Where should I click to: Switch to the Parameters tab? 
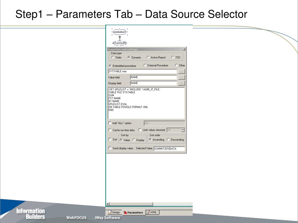point(133,213)
